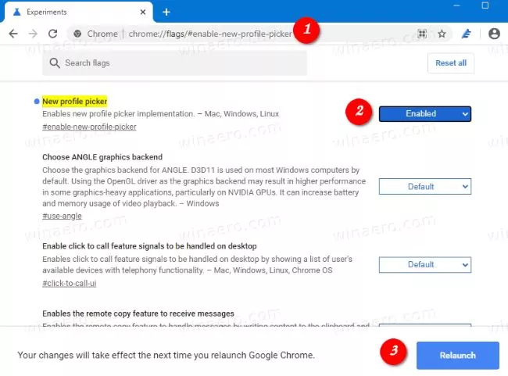Screen dimensions: 508x376
Task: Click the blue dot beside New profile picker
Action: click(37, 102)
